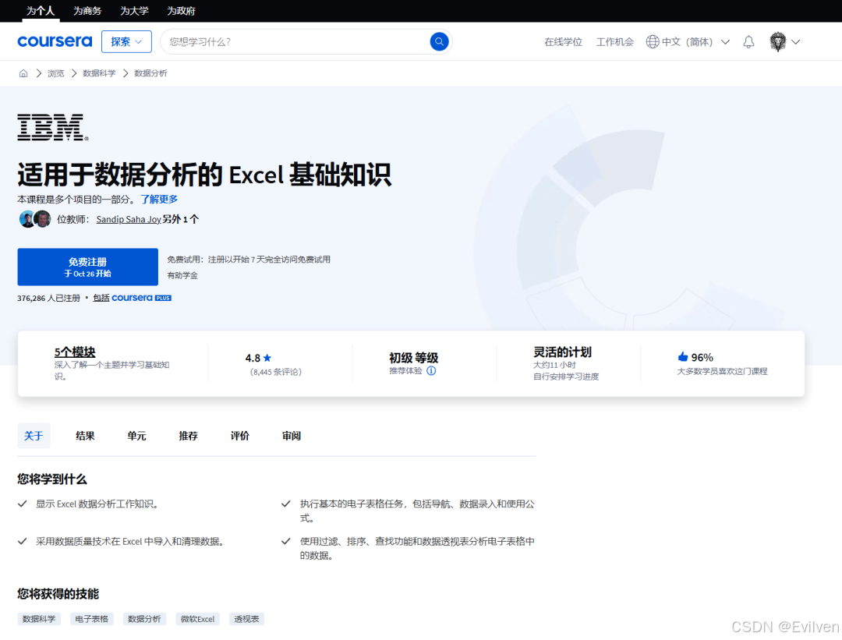Switch to the 推荐 tab

pos(188,436)
